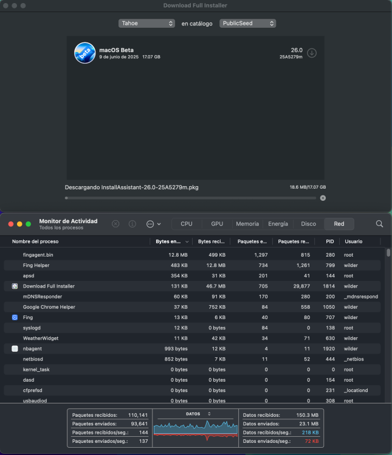Select the Download Full Installer process row
392x455 pixels.
point(192,286)
